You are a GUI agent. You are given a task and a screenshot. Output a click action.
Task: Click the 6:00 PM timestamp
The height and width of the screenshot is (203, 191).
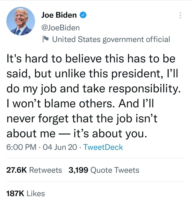(21, 148)
